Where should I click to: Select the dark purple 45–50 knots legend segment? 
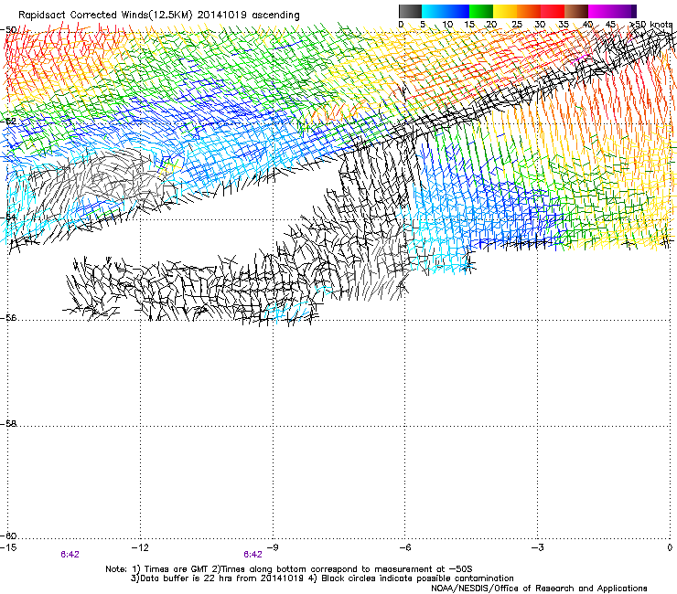point(624,11)
